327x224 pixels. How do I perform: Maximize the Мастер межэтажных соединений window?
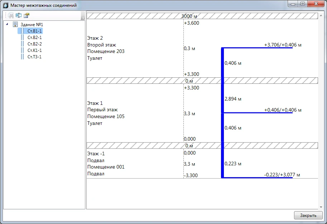pyautogui.click(x=303, y=4)
